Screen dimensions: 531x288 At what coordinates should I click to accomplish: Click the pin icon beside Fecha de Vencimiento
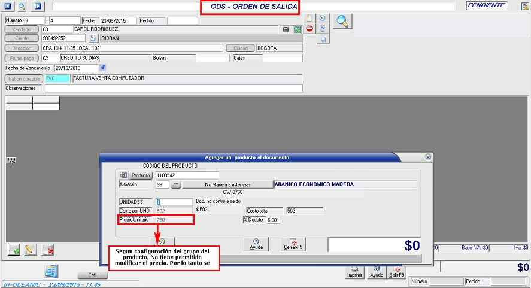click(102, 68)
